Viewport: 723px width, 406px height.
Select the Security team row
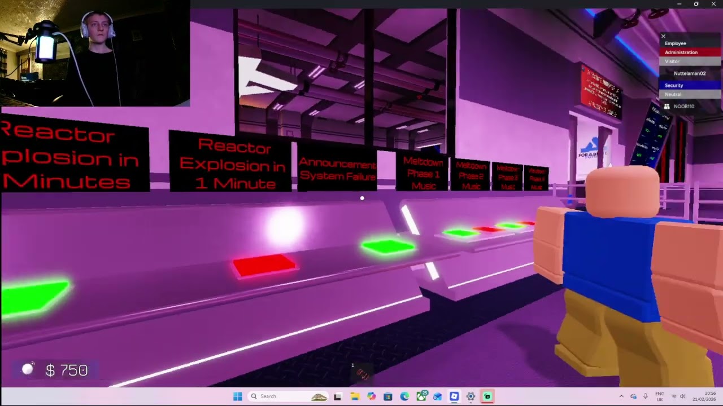pos(690,85)
